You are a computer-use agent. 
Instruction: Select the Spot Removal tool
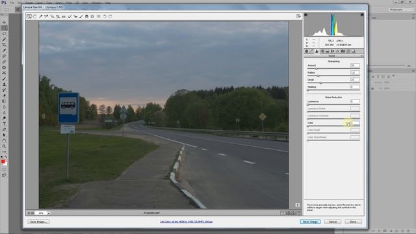[x=70, y=16]
